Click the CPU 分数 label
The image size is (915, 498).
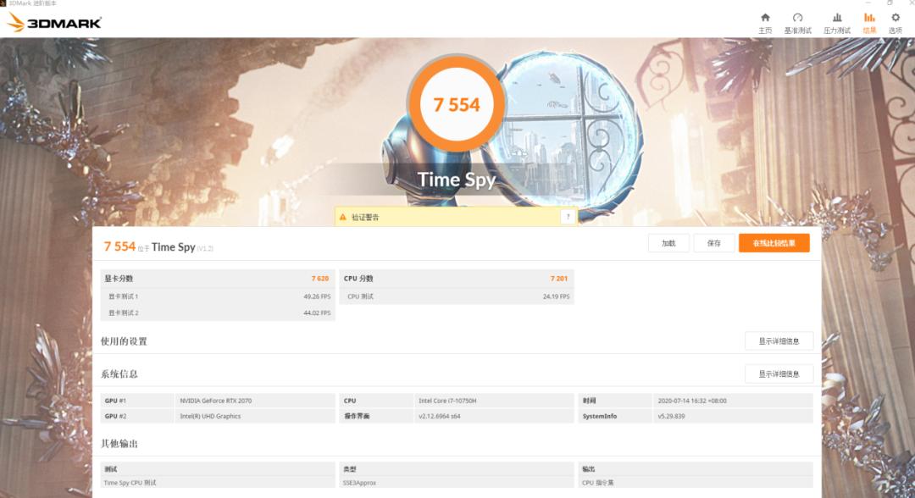pyautogui.click(x=358, y=279)
